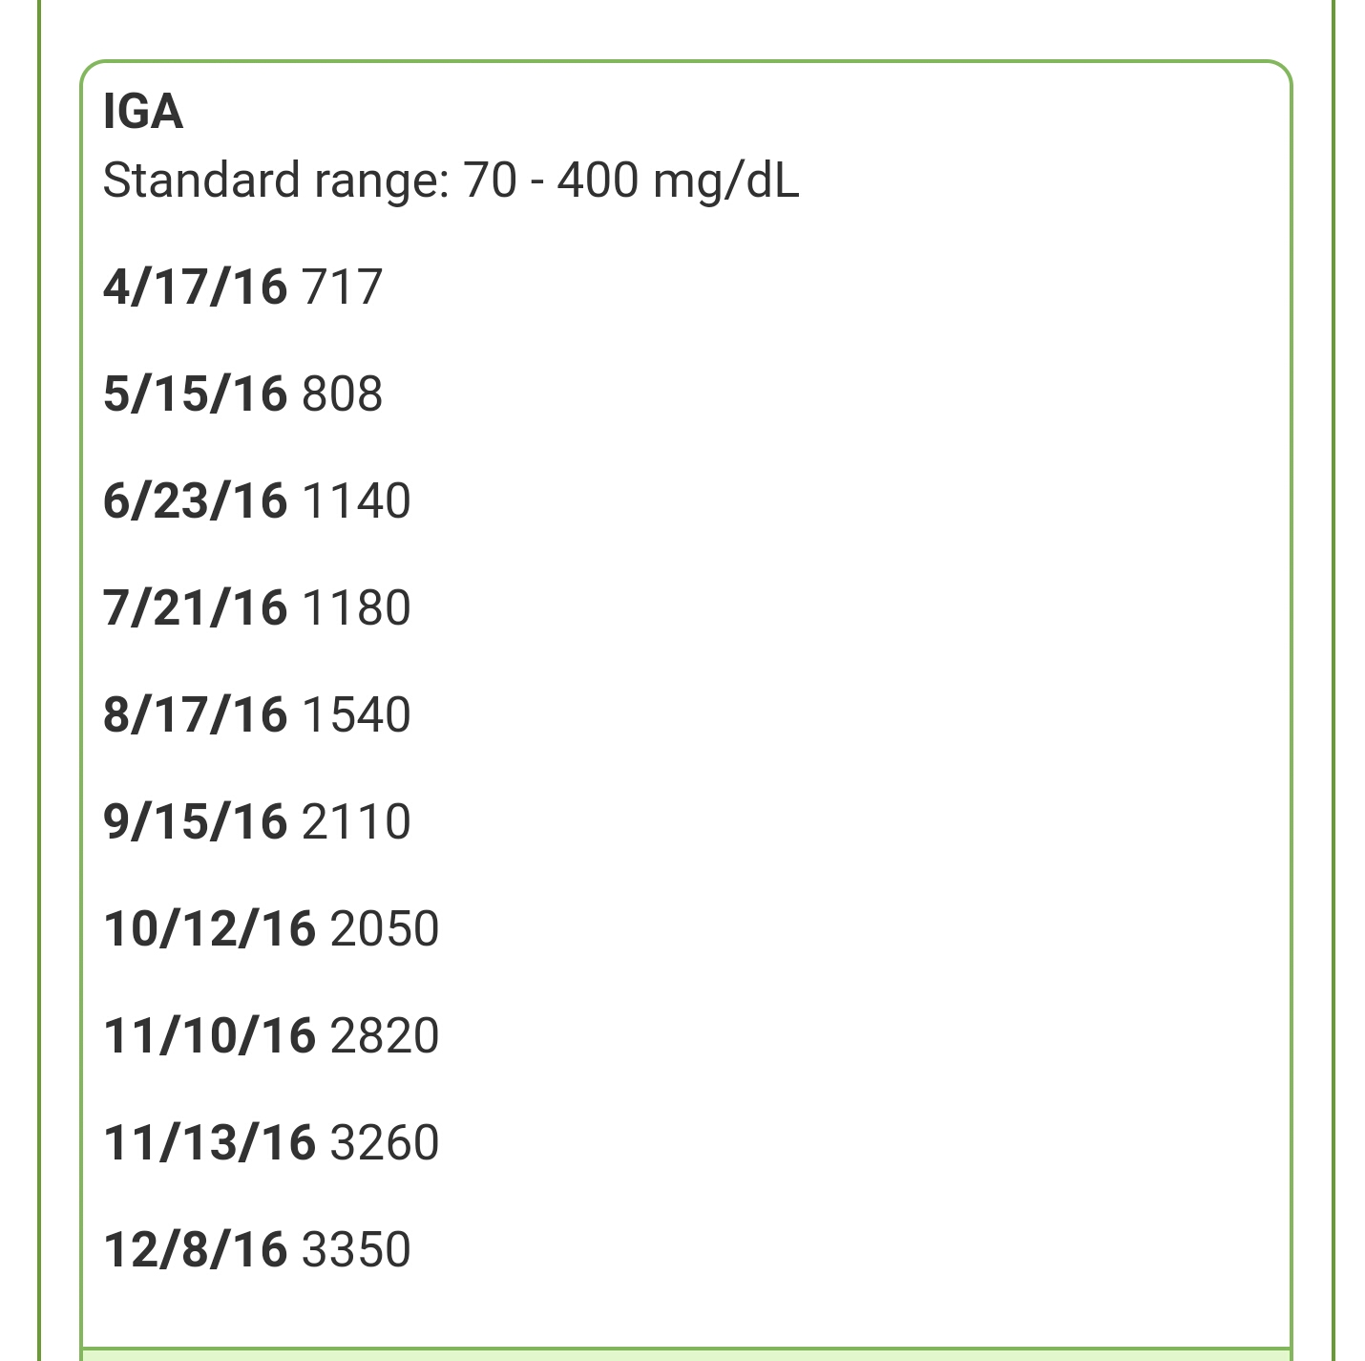Viewport: 1365px width, 1361px height.
Task: Select the 10/12/16 result date
Action: coord(209,929)
